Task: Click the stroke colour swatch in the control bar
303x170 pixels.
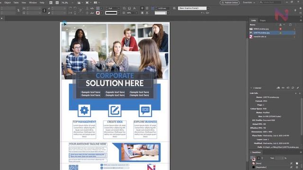Action: click(98, 13)
